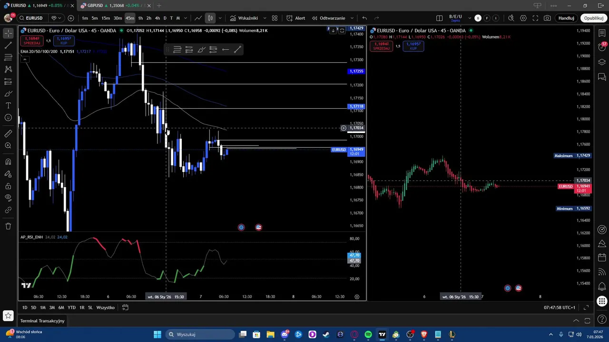Select the text annotation tool
609x342 pixels.
pyautogui.click(x=8, y=105)
